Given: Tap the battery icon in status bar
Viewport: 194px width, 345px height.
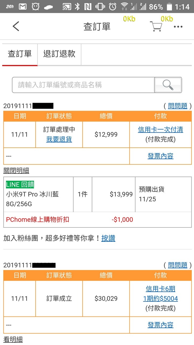Looking at the screenshot, I should (x=169, y=6).
